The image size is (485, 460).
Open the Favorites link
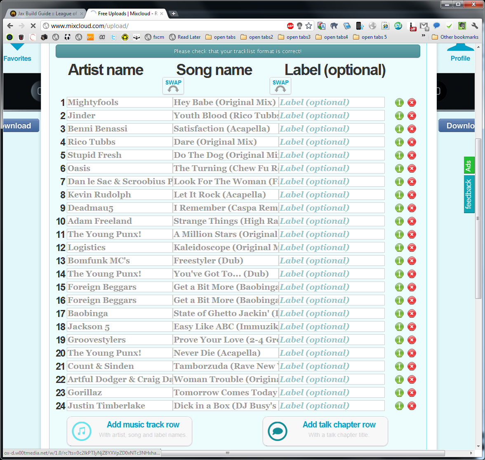[x=17, y=59]
